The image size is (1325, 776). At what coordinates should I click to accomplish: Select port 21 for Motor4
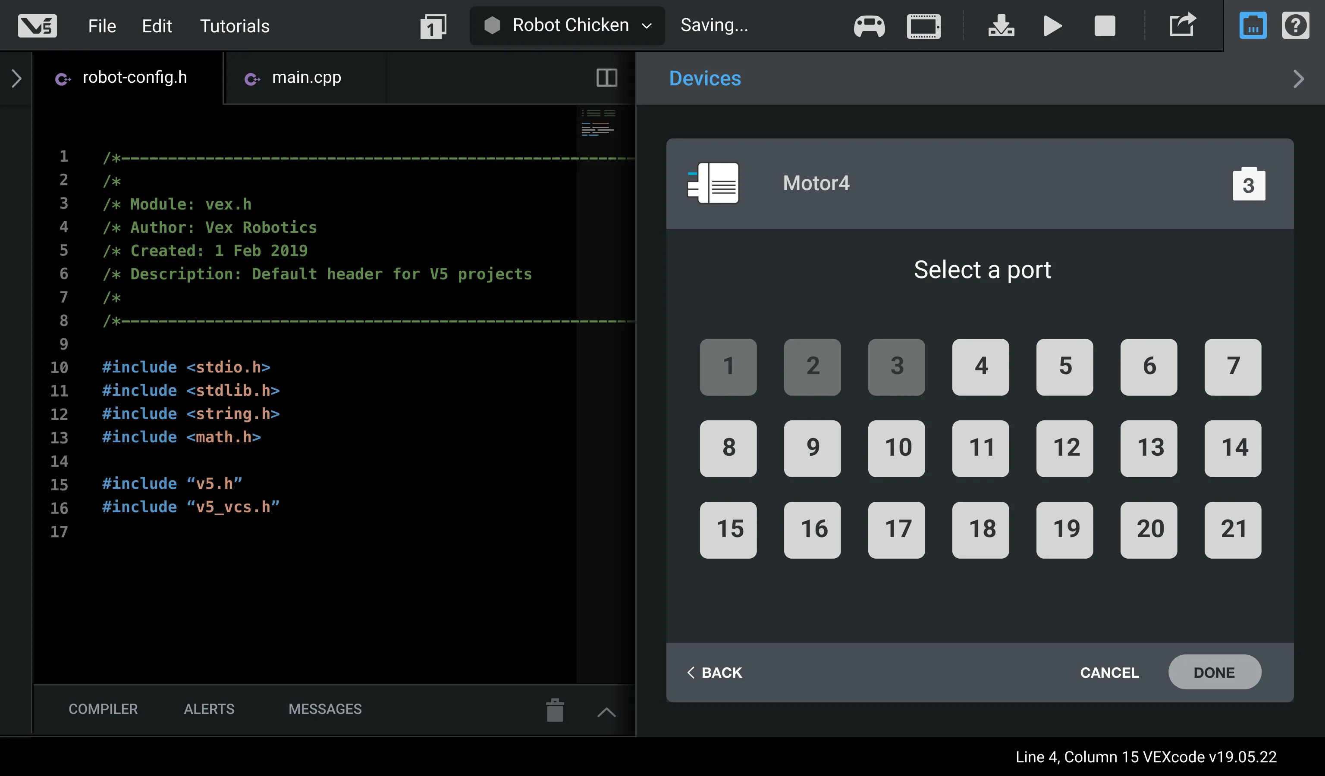[1232, 529]
